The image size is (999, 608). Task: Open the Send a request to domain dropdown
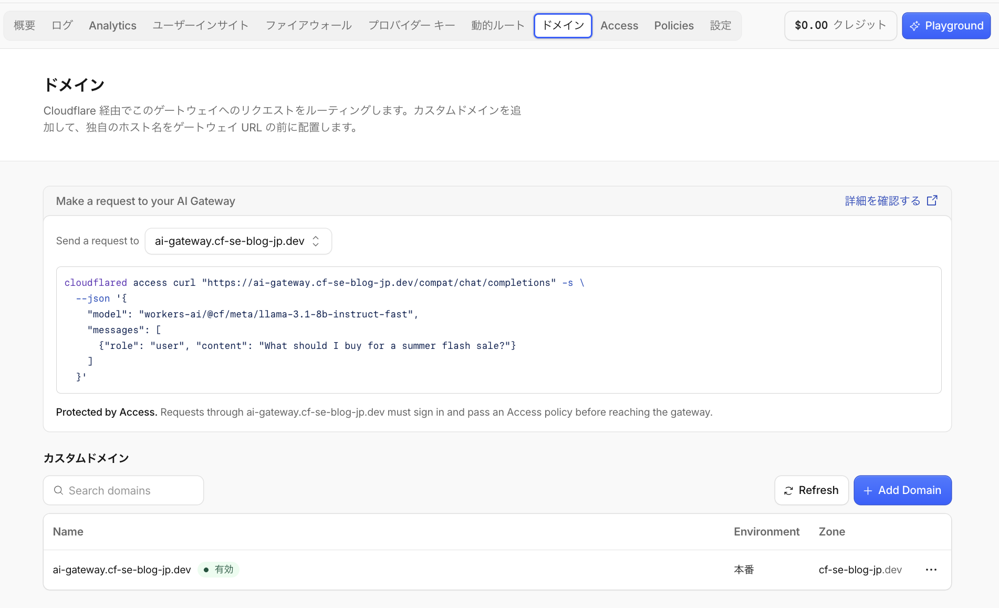[238, 241]
